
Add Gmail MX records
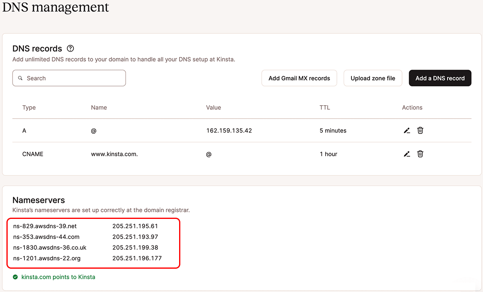299,78
